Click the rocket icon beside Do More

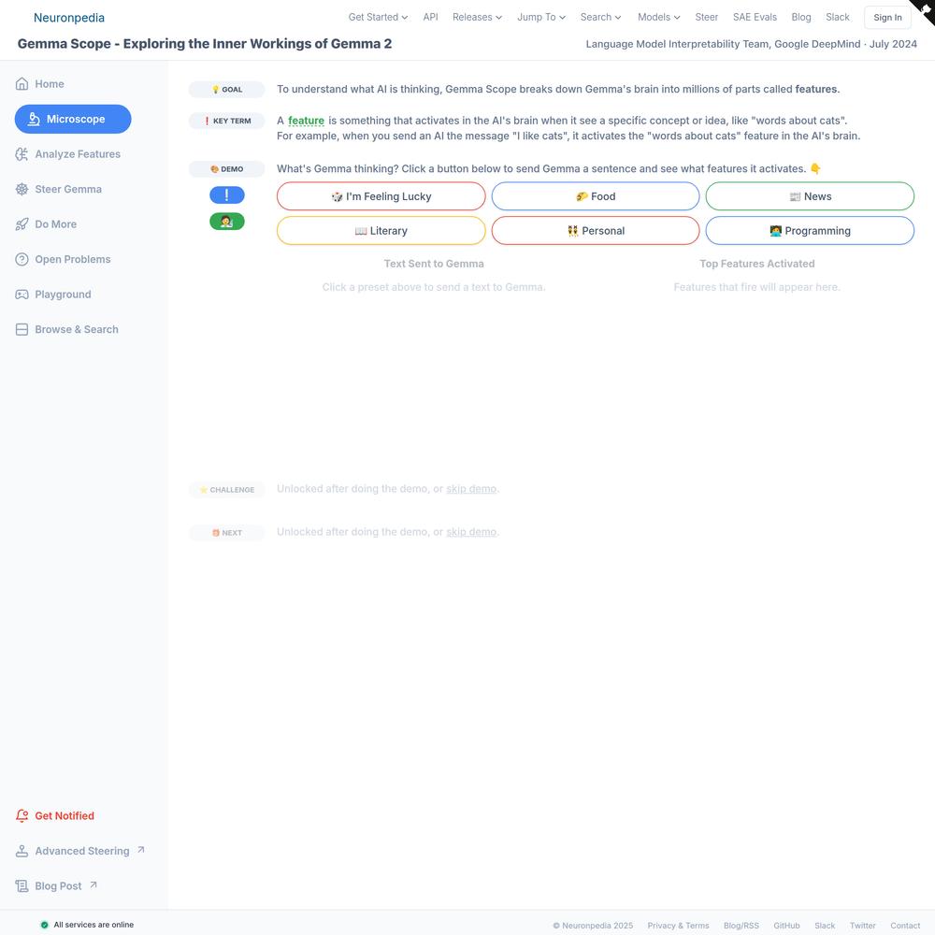tap(22, 224)
